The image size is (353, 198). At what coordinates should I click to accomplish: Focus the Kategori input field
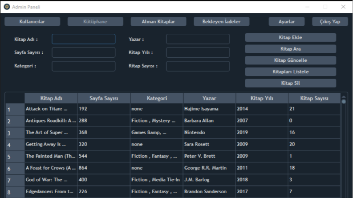tap(84, 66)
